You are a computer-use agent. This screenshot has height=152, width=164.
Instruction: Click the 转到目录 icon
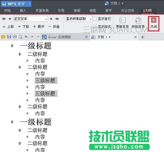138,20
